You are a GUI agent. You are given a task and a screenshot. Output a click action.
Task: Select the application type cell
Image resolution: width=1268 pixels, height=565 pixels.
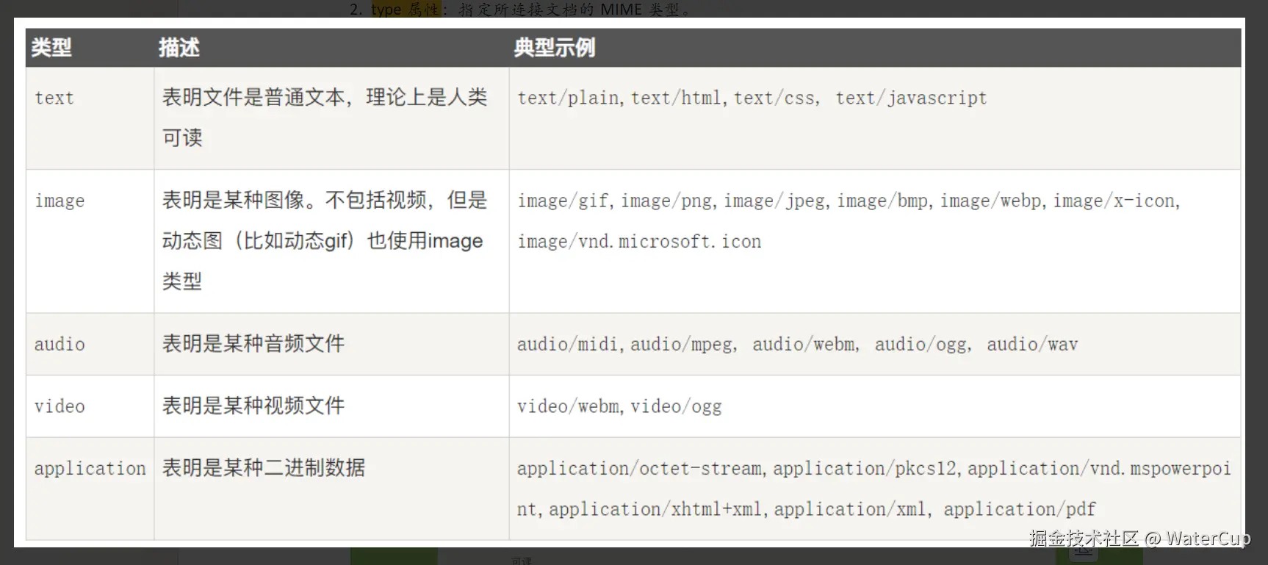(90, 469)
